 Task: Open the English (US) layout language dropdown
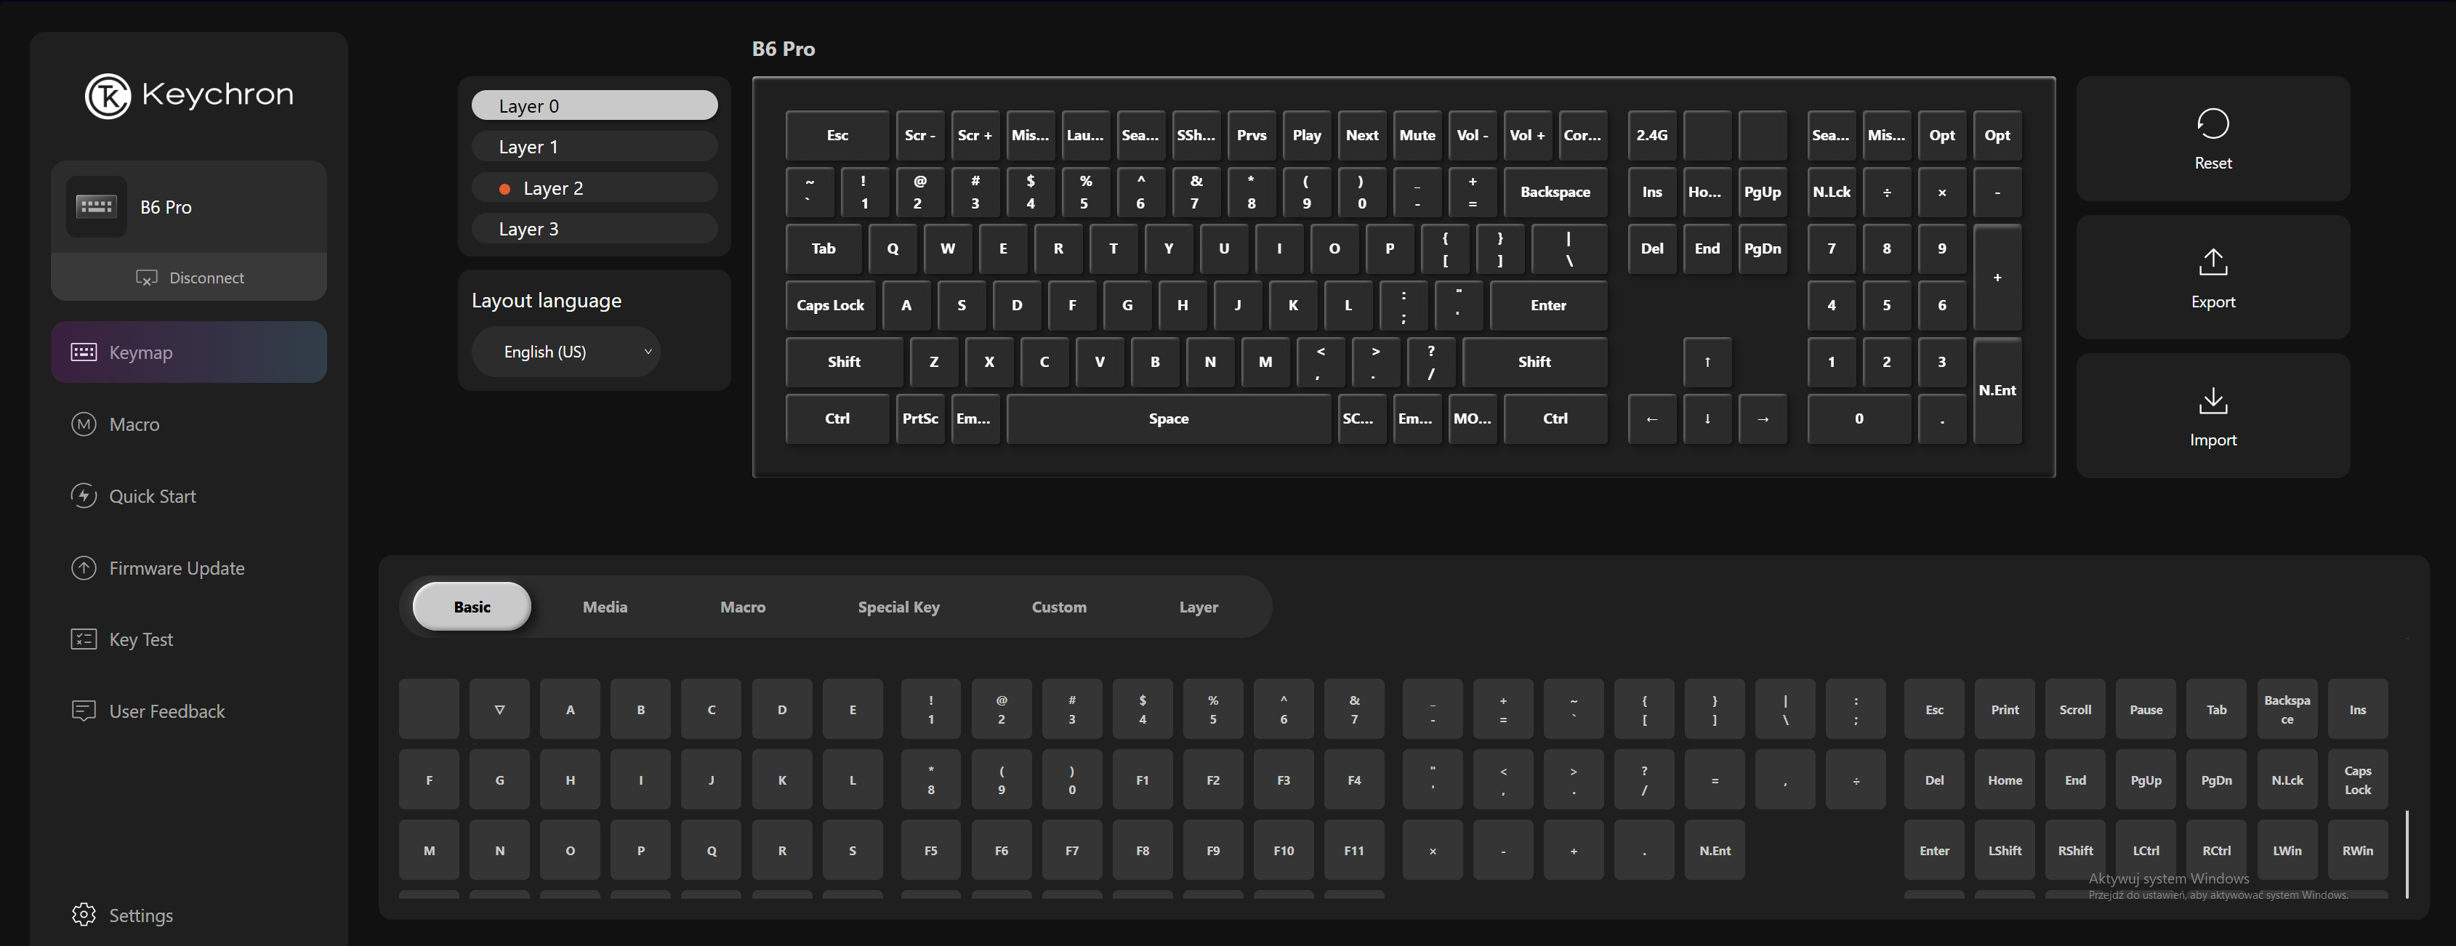[x=566, y=352]
